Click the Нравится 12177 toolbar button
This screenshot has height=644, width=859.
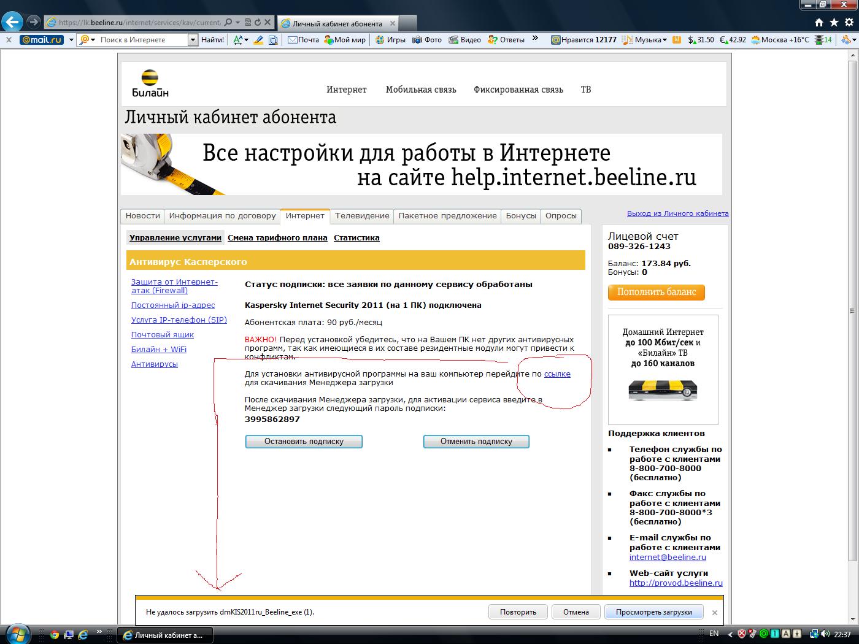[x=584, y=40]
